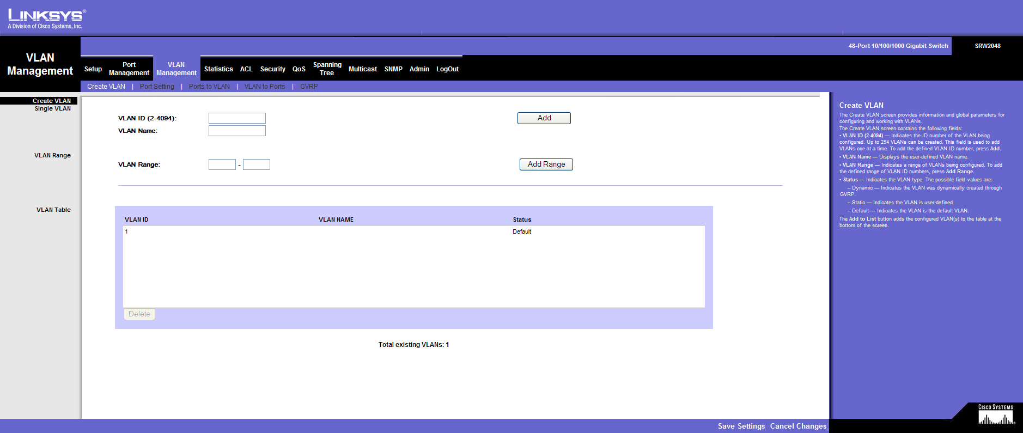
Task: Go to Ports to VLAN page
Action: point(209,87)
